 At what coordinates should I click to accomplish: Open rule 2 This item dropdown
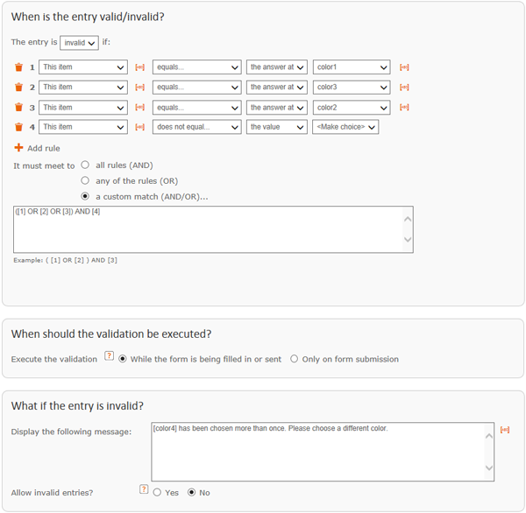83,88
